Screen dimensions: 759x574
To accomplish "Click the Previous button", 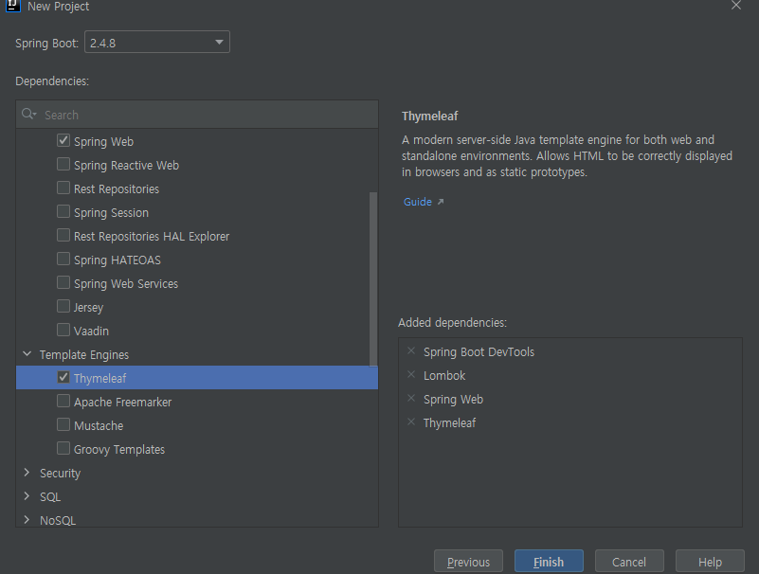I will tap(468, 562).
